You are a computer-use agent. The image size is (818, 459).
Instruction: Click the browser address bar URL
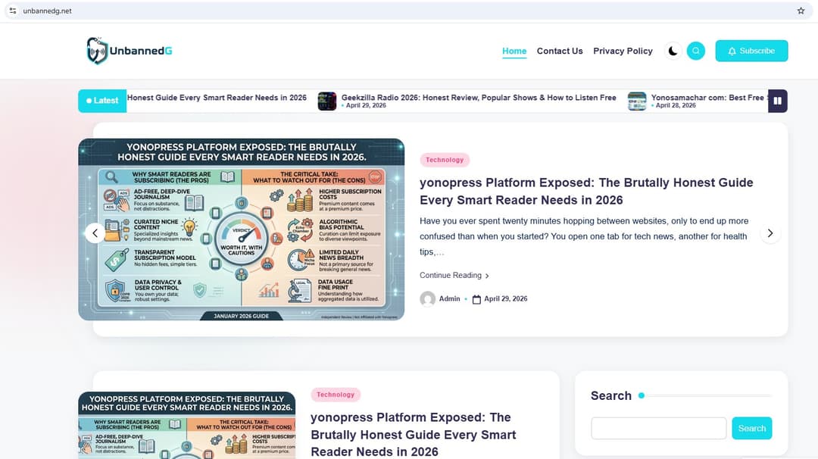point(48,11)
